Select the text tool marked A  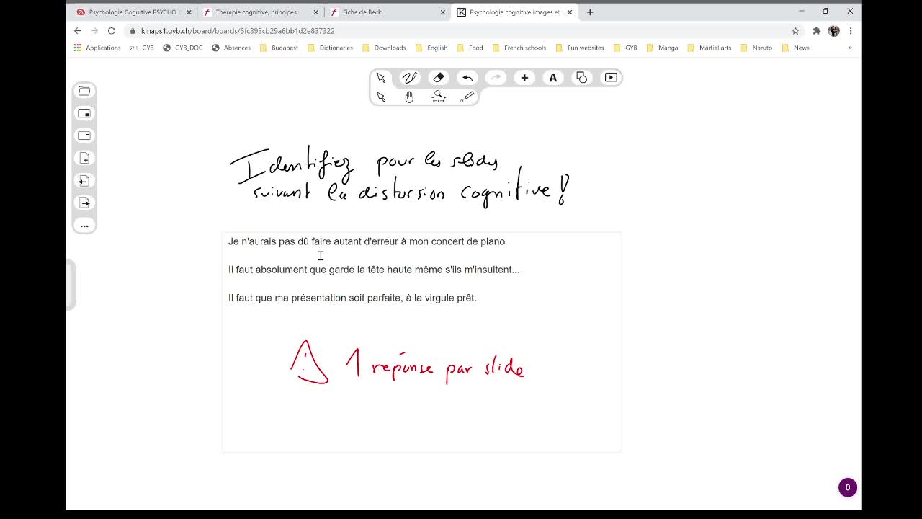pyautogui.click(x=552, y=78)
